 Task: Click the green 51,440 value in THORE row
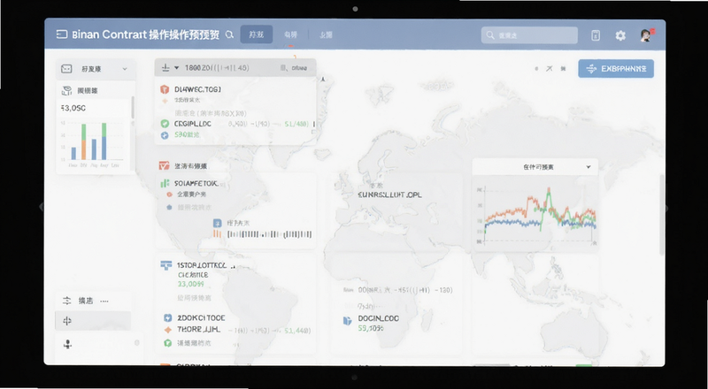point(296,331)
